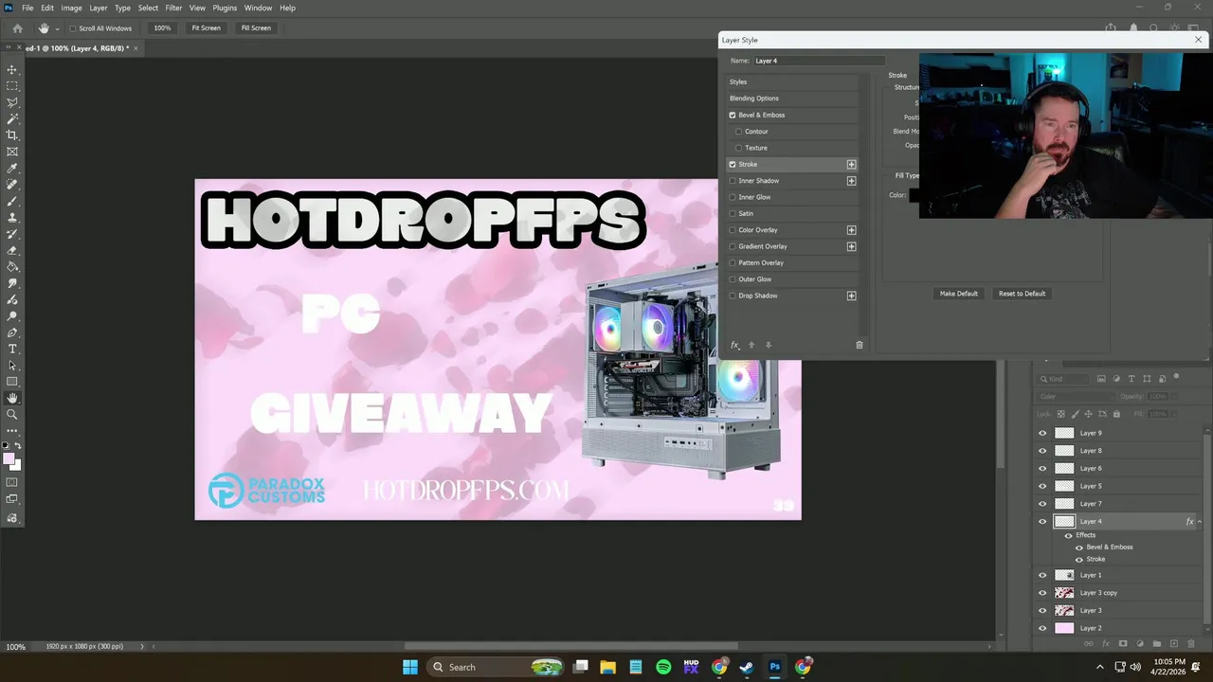This screenshot has height=682, width=1213.
Task: Delete effect using Layer Style trash icon
Action: tap(860, 345)
